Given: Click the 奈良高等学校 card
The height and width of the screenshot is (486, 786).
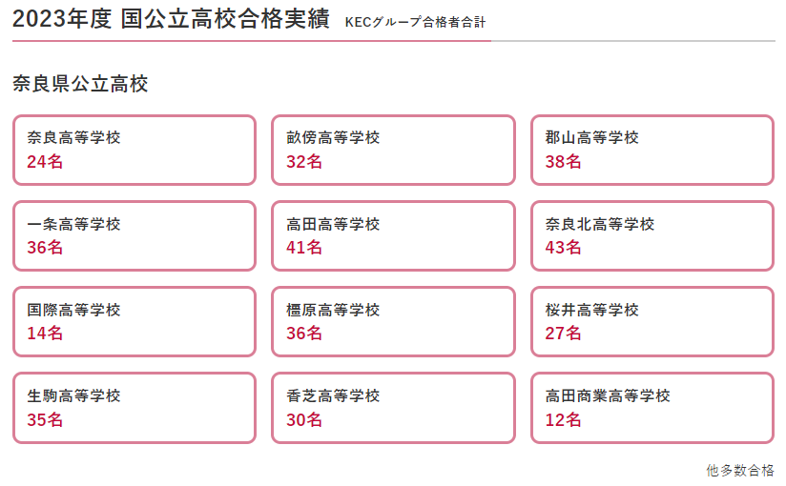Looking at the screenshot, I should coord(134,150).
